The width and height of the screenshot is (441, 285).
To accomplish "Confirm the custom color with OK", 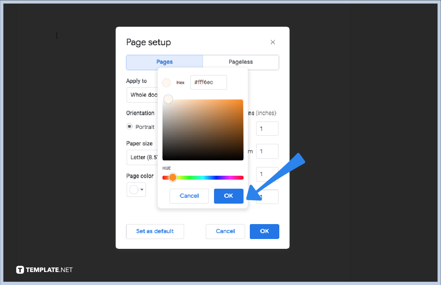I will coord(229,196).
